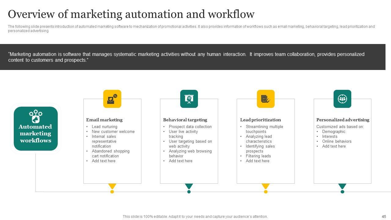Select 'Analyzing lead characteristics' bullet
This screenshot has height=220, width=391.
(259, 139)
